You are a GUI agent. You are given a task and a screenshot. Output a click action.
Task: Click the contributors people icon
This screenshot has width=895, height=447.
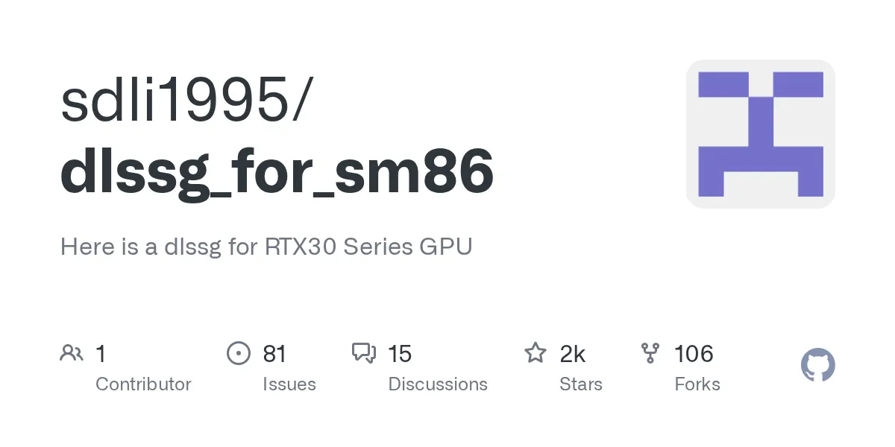tap(72, 353)
